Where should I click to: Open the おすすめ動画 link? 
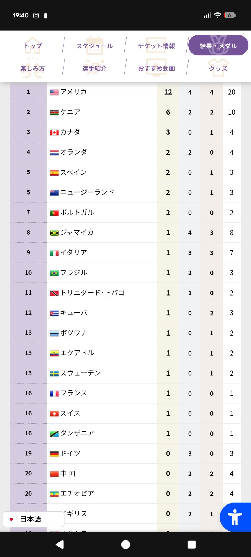tap(156, 68)
